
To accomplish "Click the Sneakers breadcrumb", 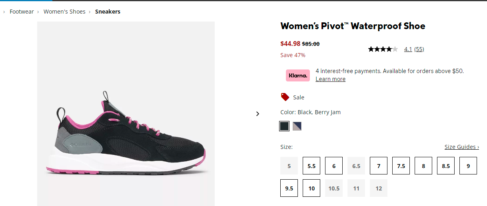I will [x=108, y=12].
